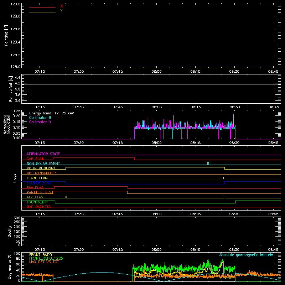Click the BAD_PACKETS label
This screenshot has width=285, height=285.
pos(39,207)
